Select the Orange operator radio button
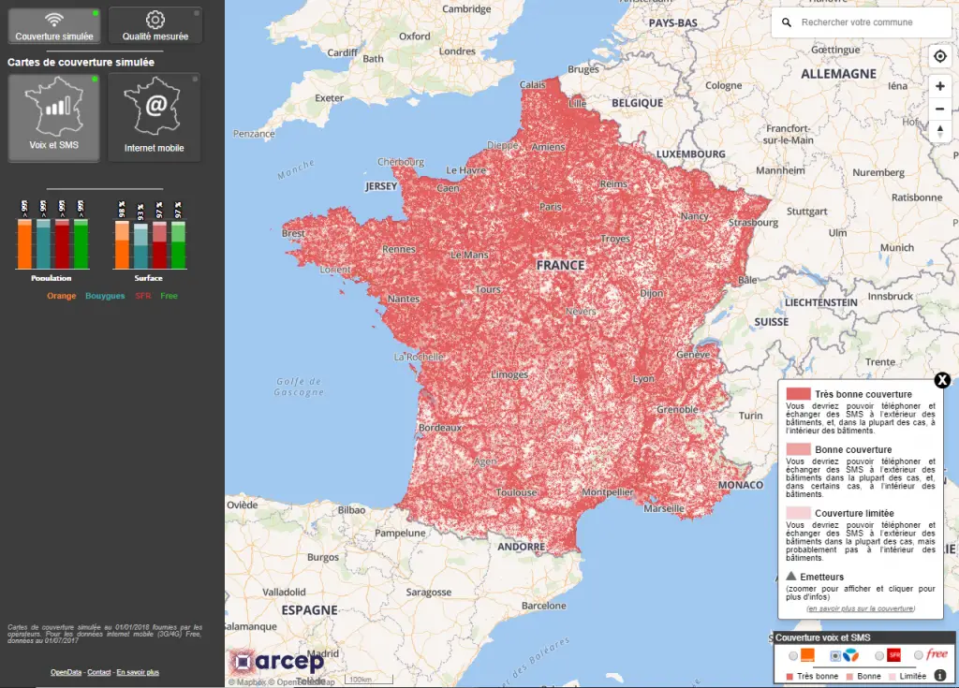This screenshot has width=959, height=688. pos(792,655)
